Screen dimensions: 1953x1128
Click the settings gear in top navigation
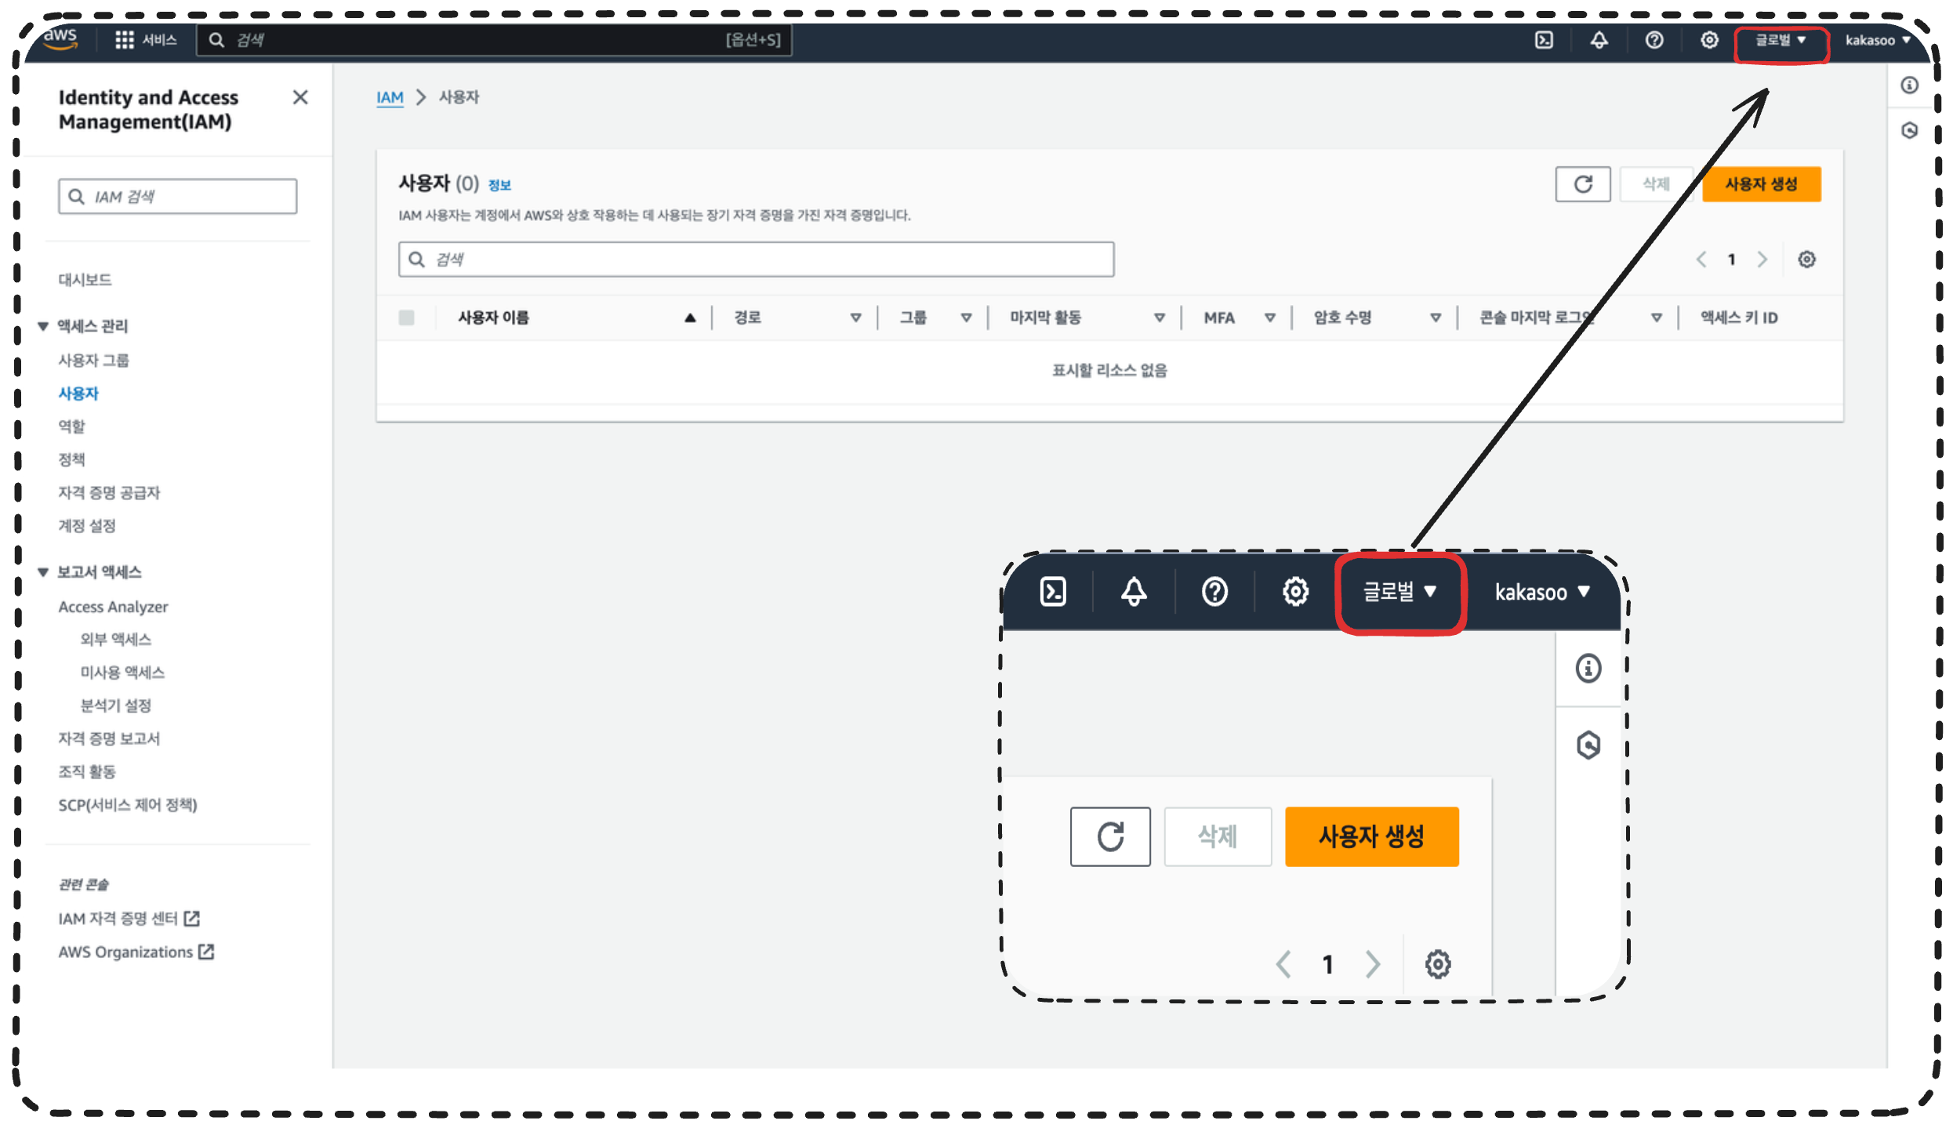coord(1709,40)
